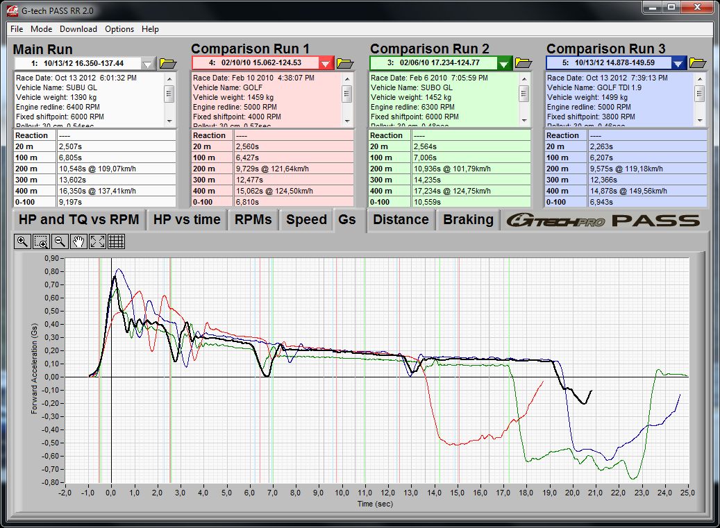This screenshot has width=720, height=528.
Task: Switch to the Braking tab
Action: pyautogui.click(x=469, y=220)
